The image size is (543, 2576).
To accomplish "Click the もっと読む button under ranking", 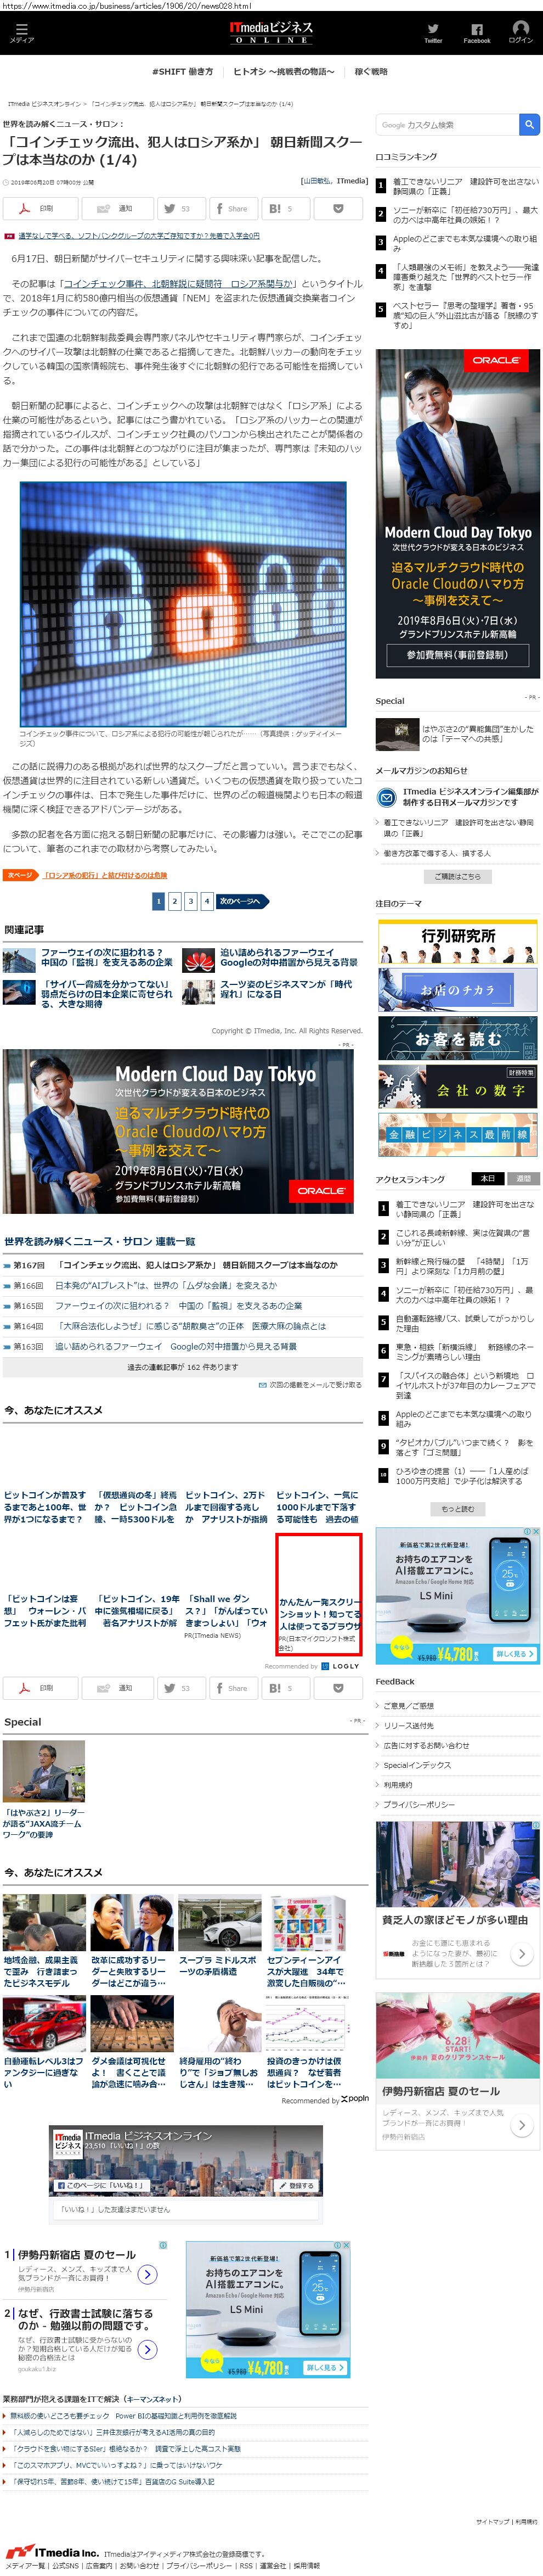I will click(457, 1509).
